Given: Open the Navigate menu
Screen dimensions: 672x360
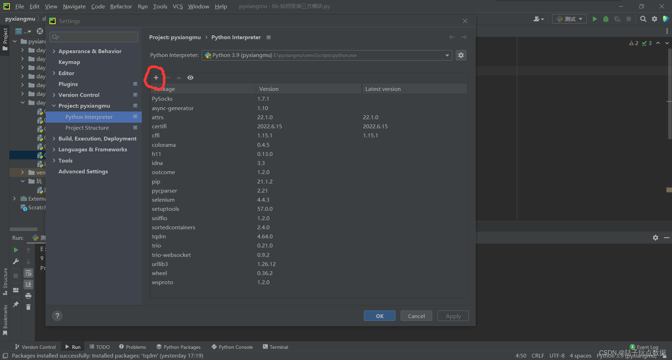Looking at the screenshot, I should tap(74, 6).
